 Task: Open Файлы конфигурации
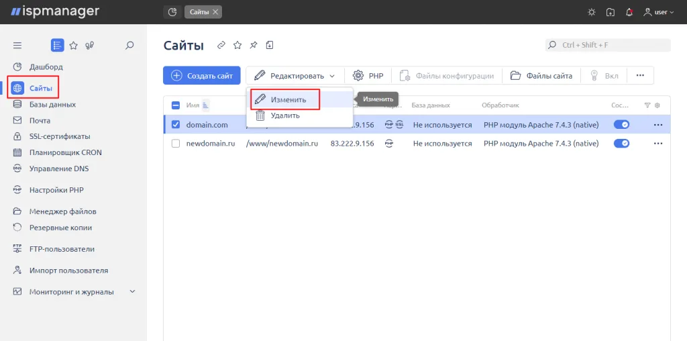tap(446, 75)
